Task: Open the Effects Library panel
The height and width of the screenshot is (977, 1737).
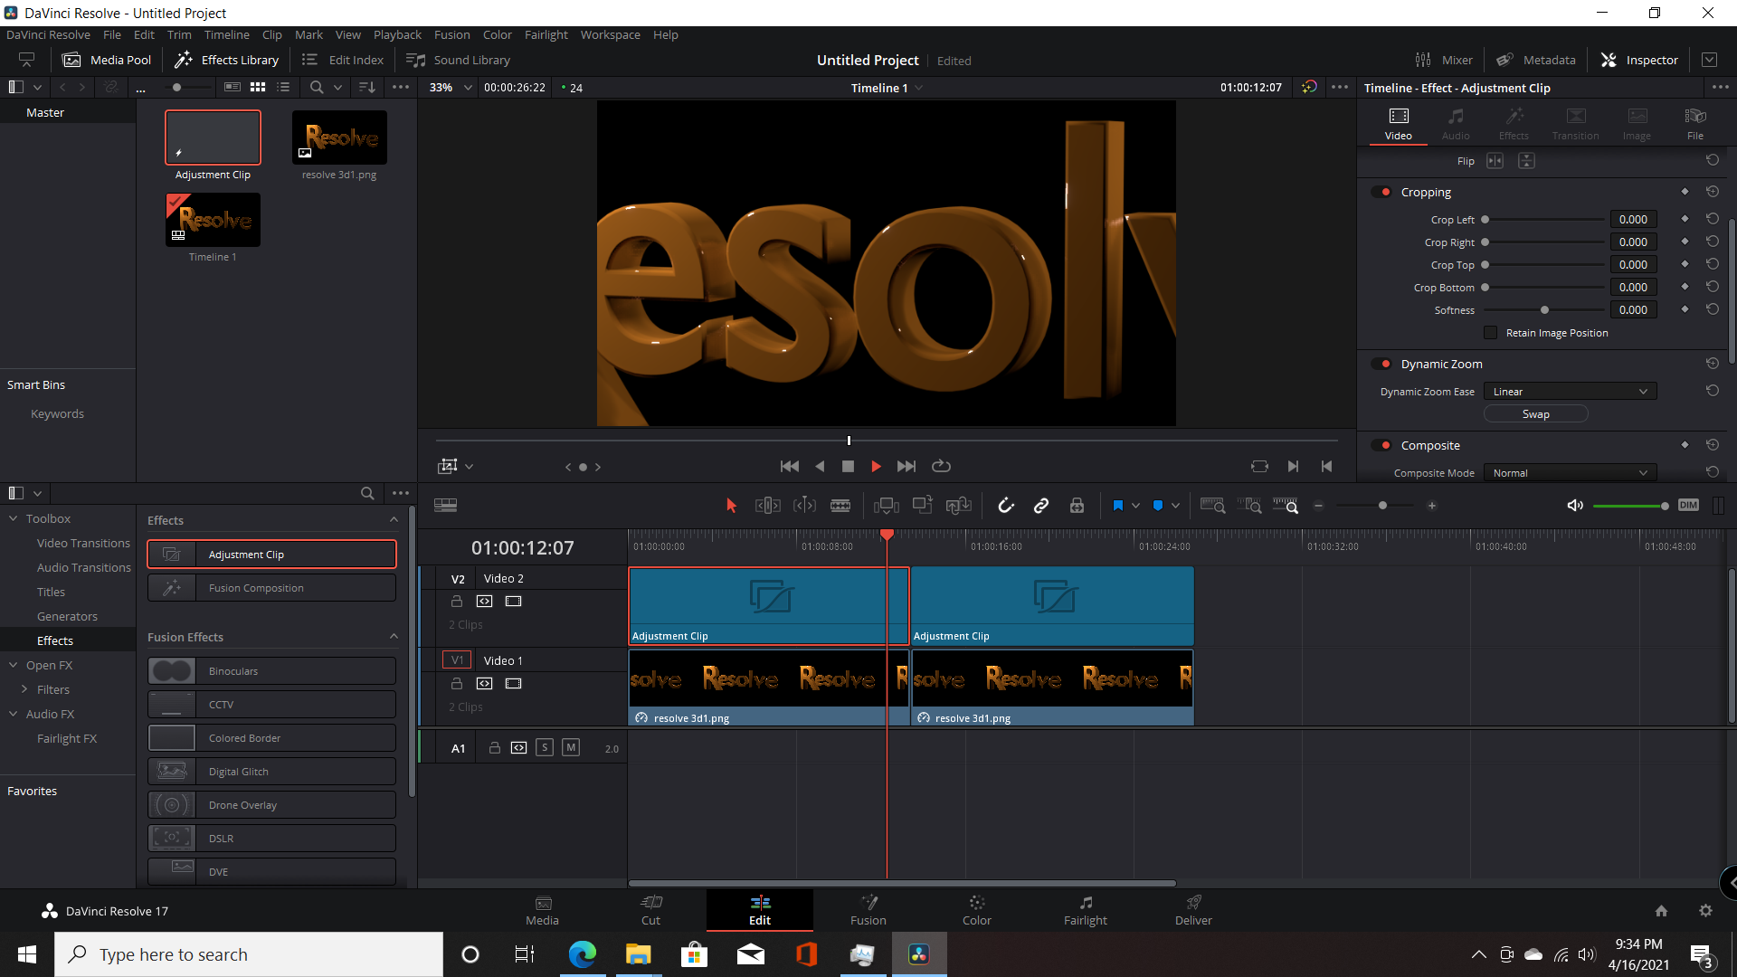Action: click(x=227, y=60)
